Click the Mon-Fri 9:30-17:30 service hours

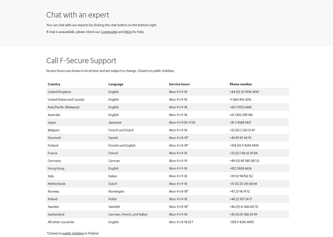click(x=182, y=122)
